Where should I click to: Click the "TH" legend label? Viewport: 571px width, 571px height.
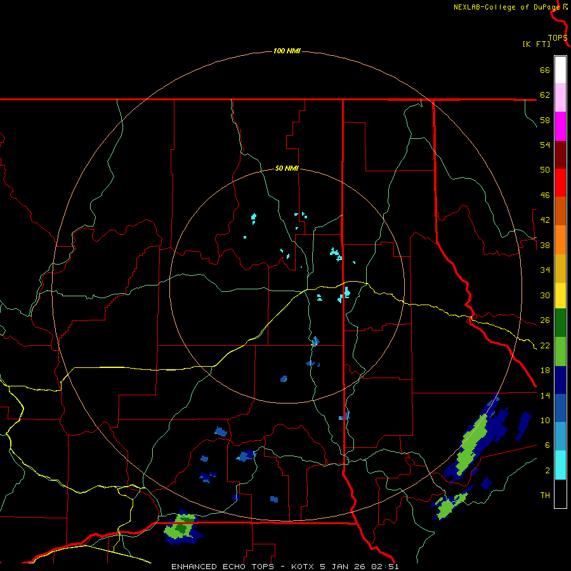[x=545, y=496]
